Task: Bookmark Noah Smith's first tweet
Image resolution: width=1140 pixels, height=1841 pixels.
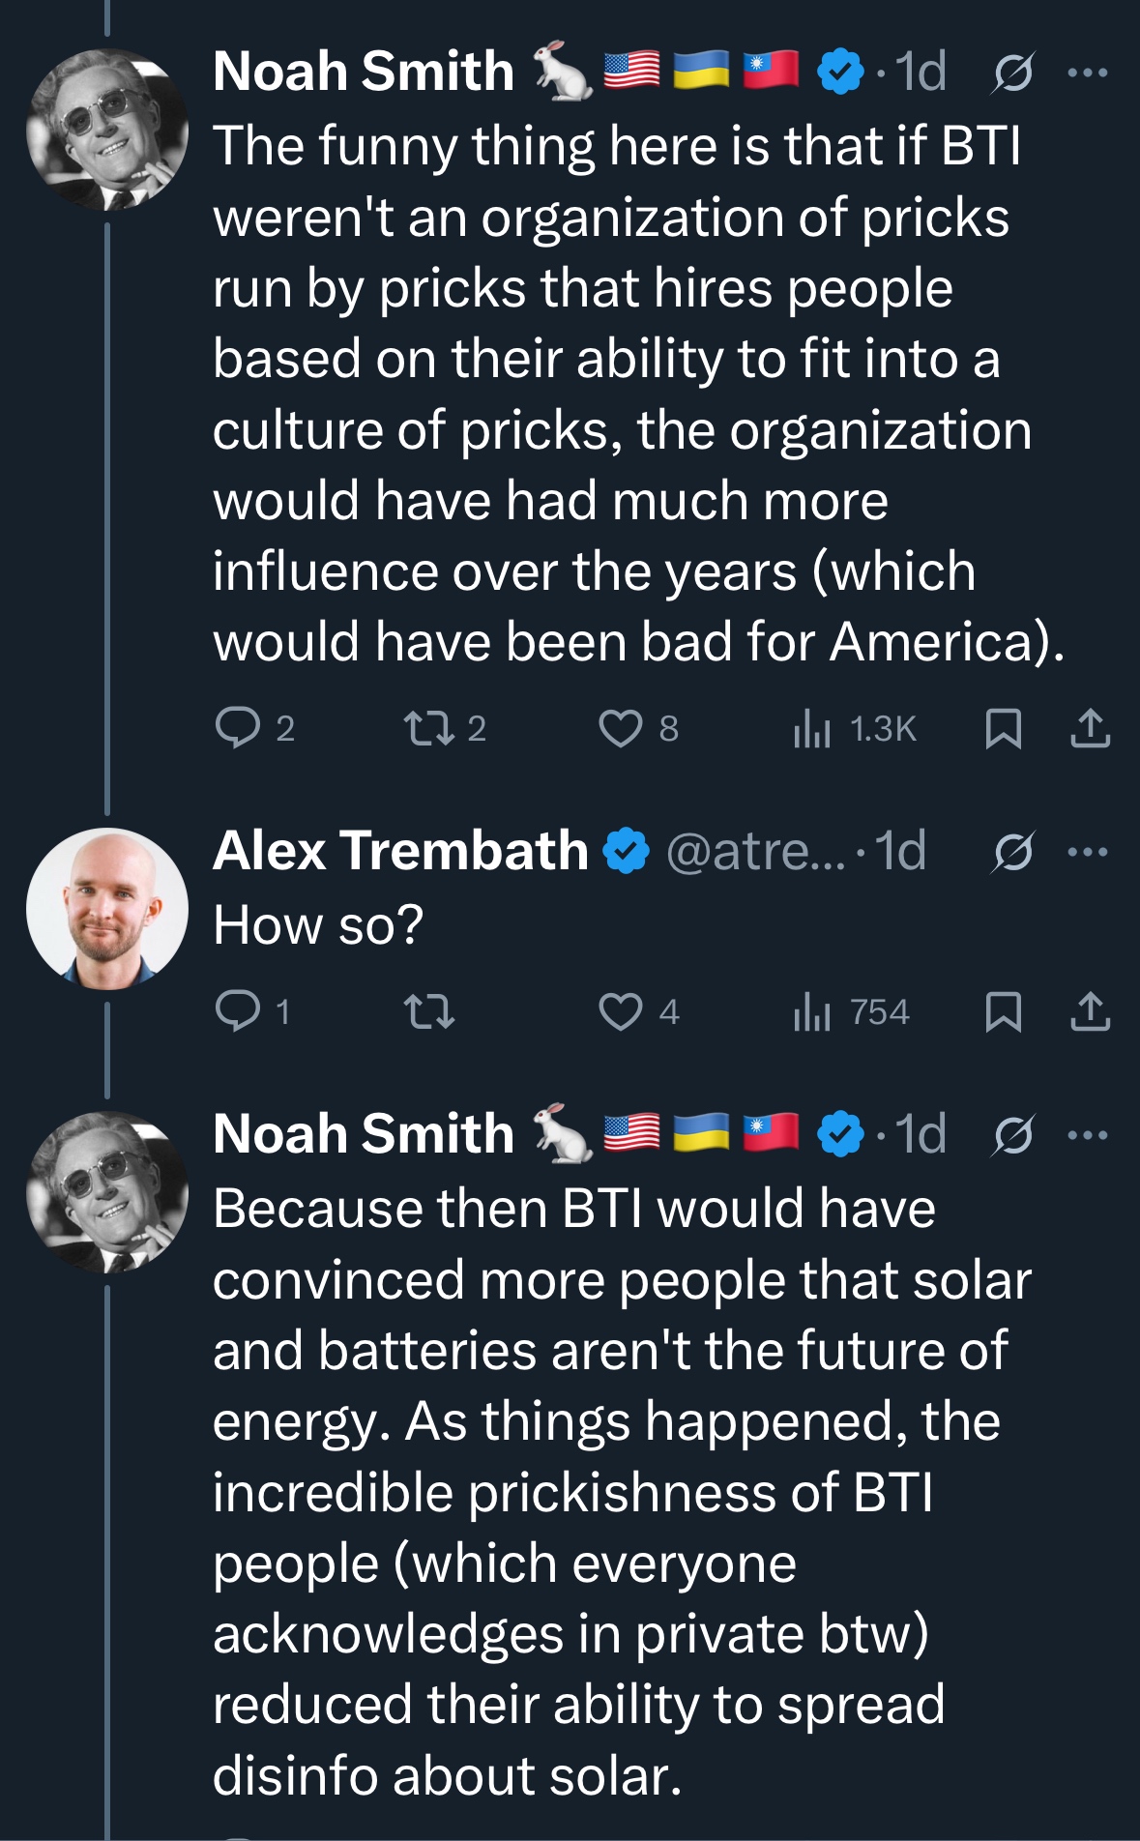Action: coord(1003,728)
